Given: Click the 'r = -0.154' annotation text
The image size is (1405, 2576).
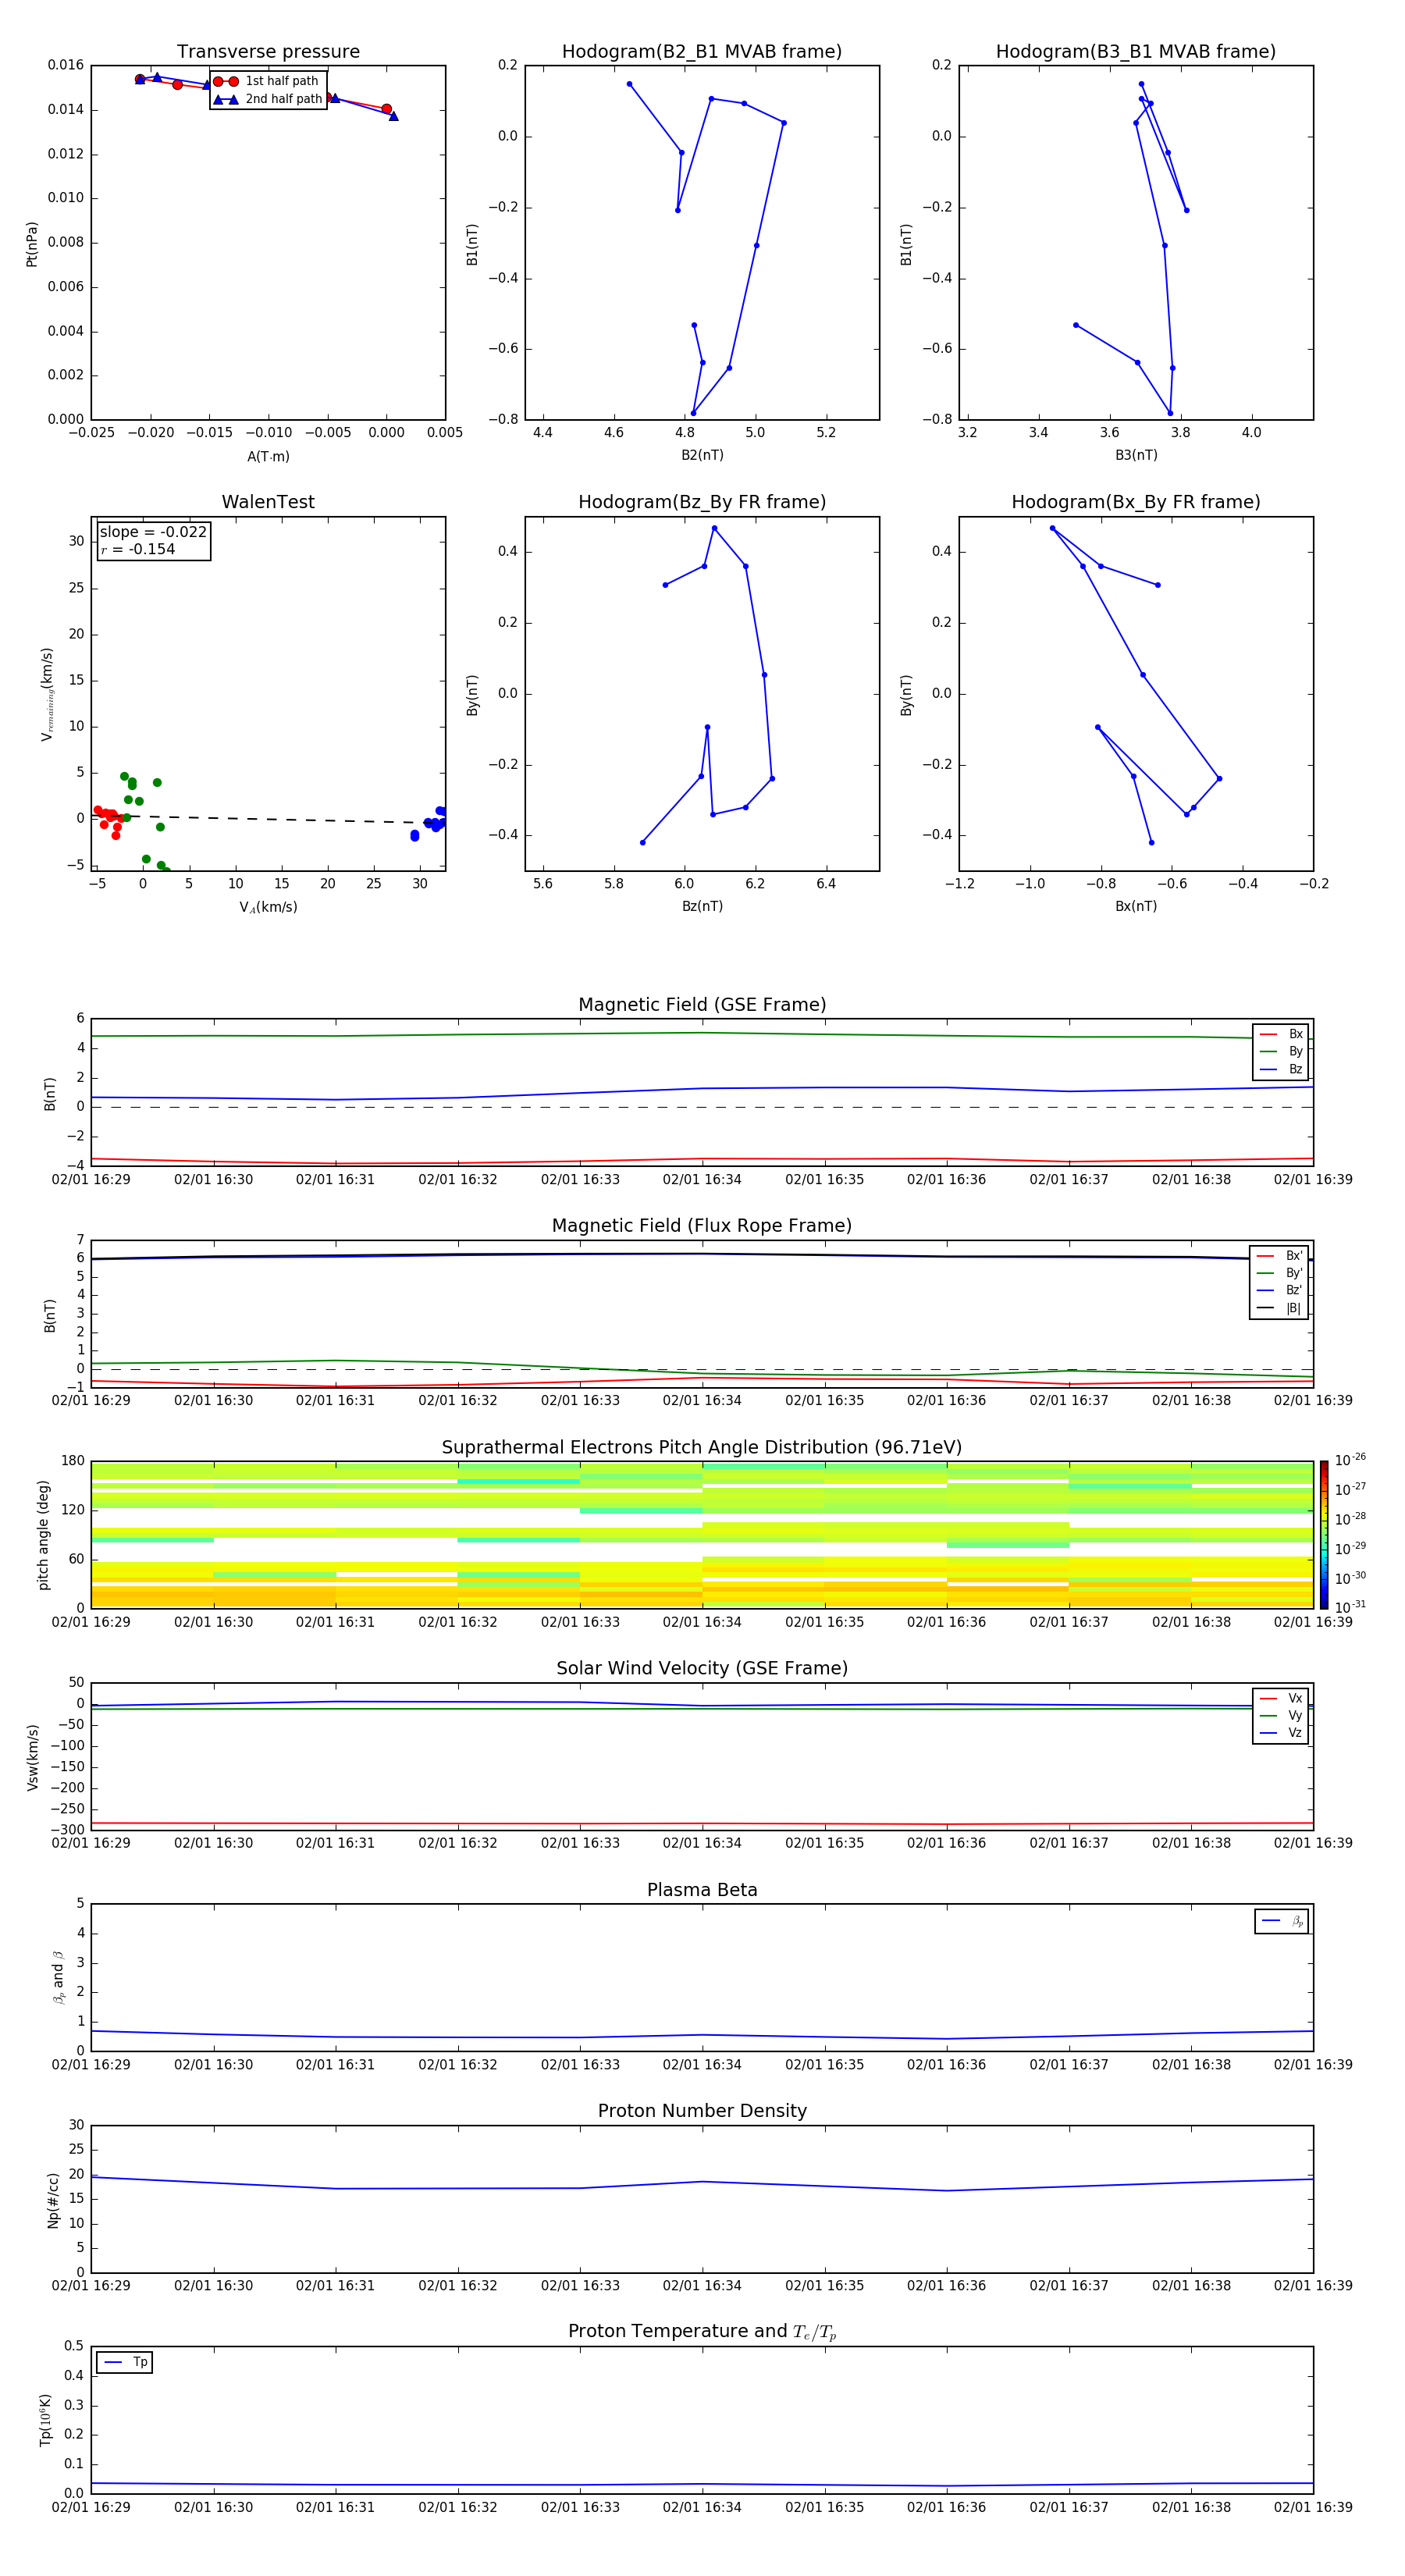Looking at the screenshot, I should [138, 549].
